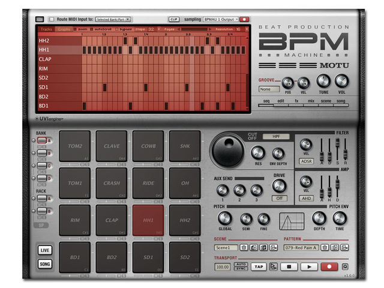Screen dimensions: 384x288
Task: Trigger the CLAVE drum pad
Action: pos(112,146)
